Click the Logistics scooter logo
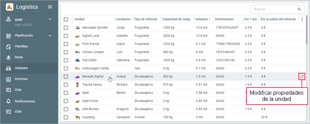 (x=10, y=7)
